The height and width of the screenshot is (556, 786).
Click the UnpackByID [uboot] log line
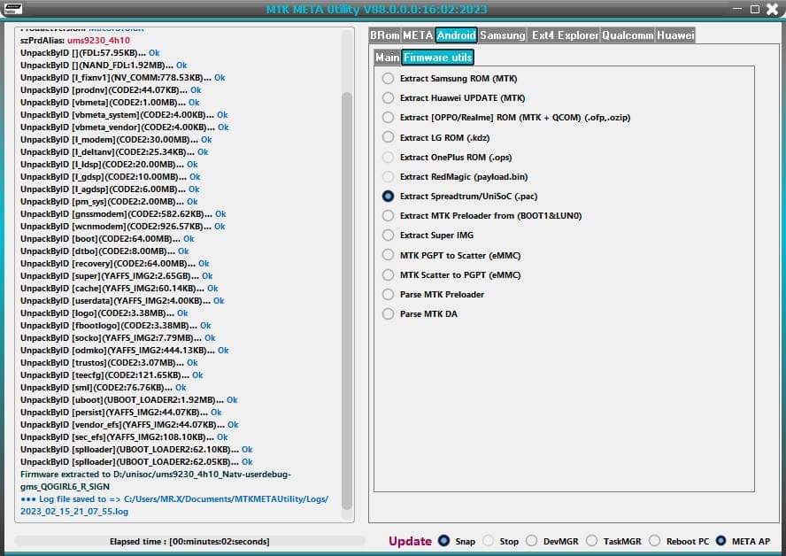click(129, 399)
